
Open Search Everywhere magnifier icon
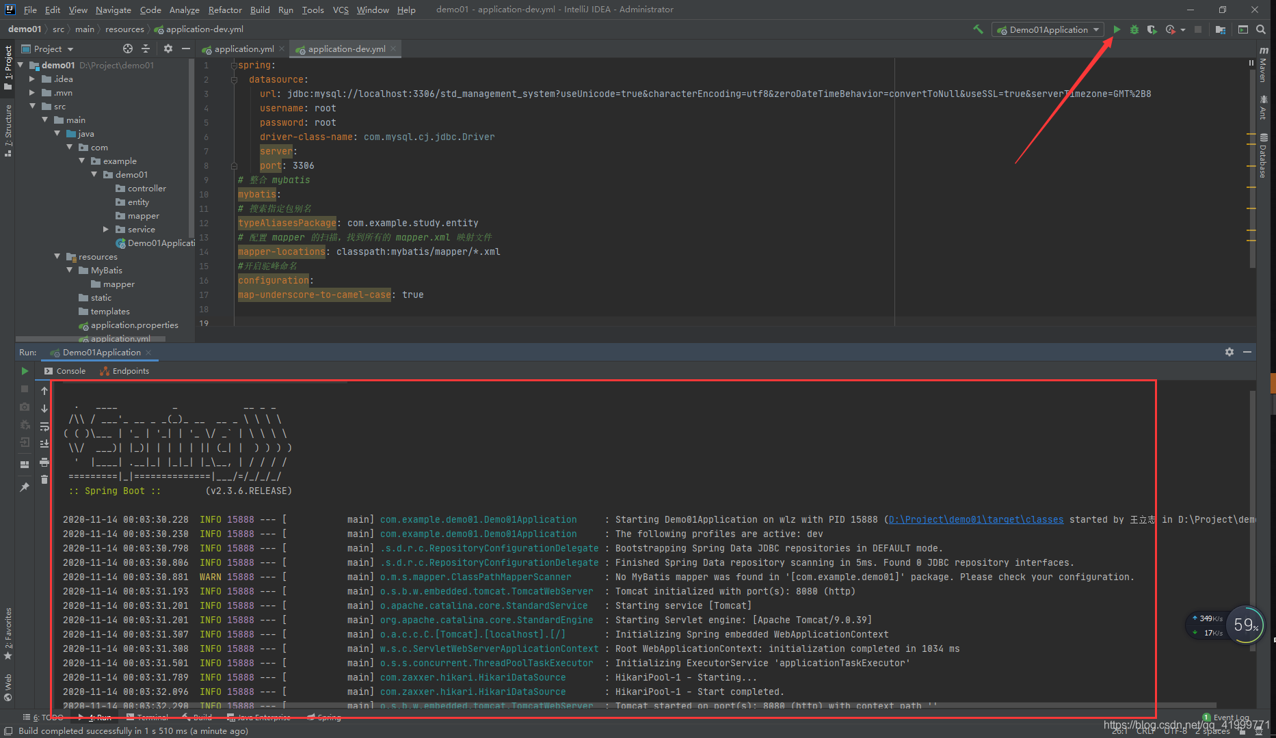(x=1261, y=29)
